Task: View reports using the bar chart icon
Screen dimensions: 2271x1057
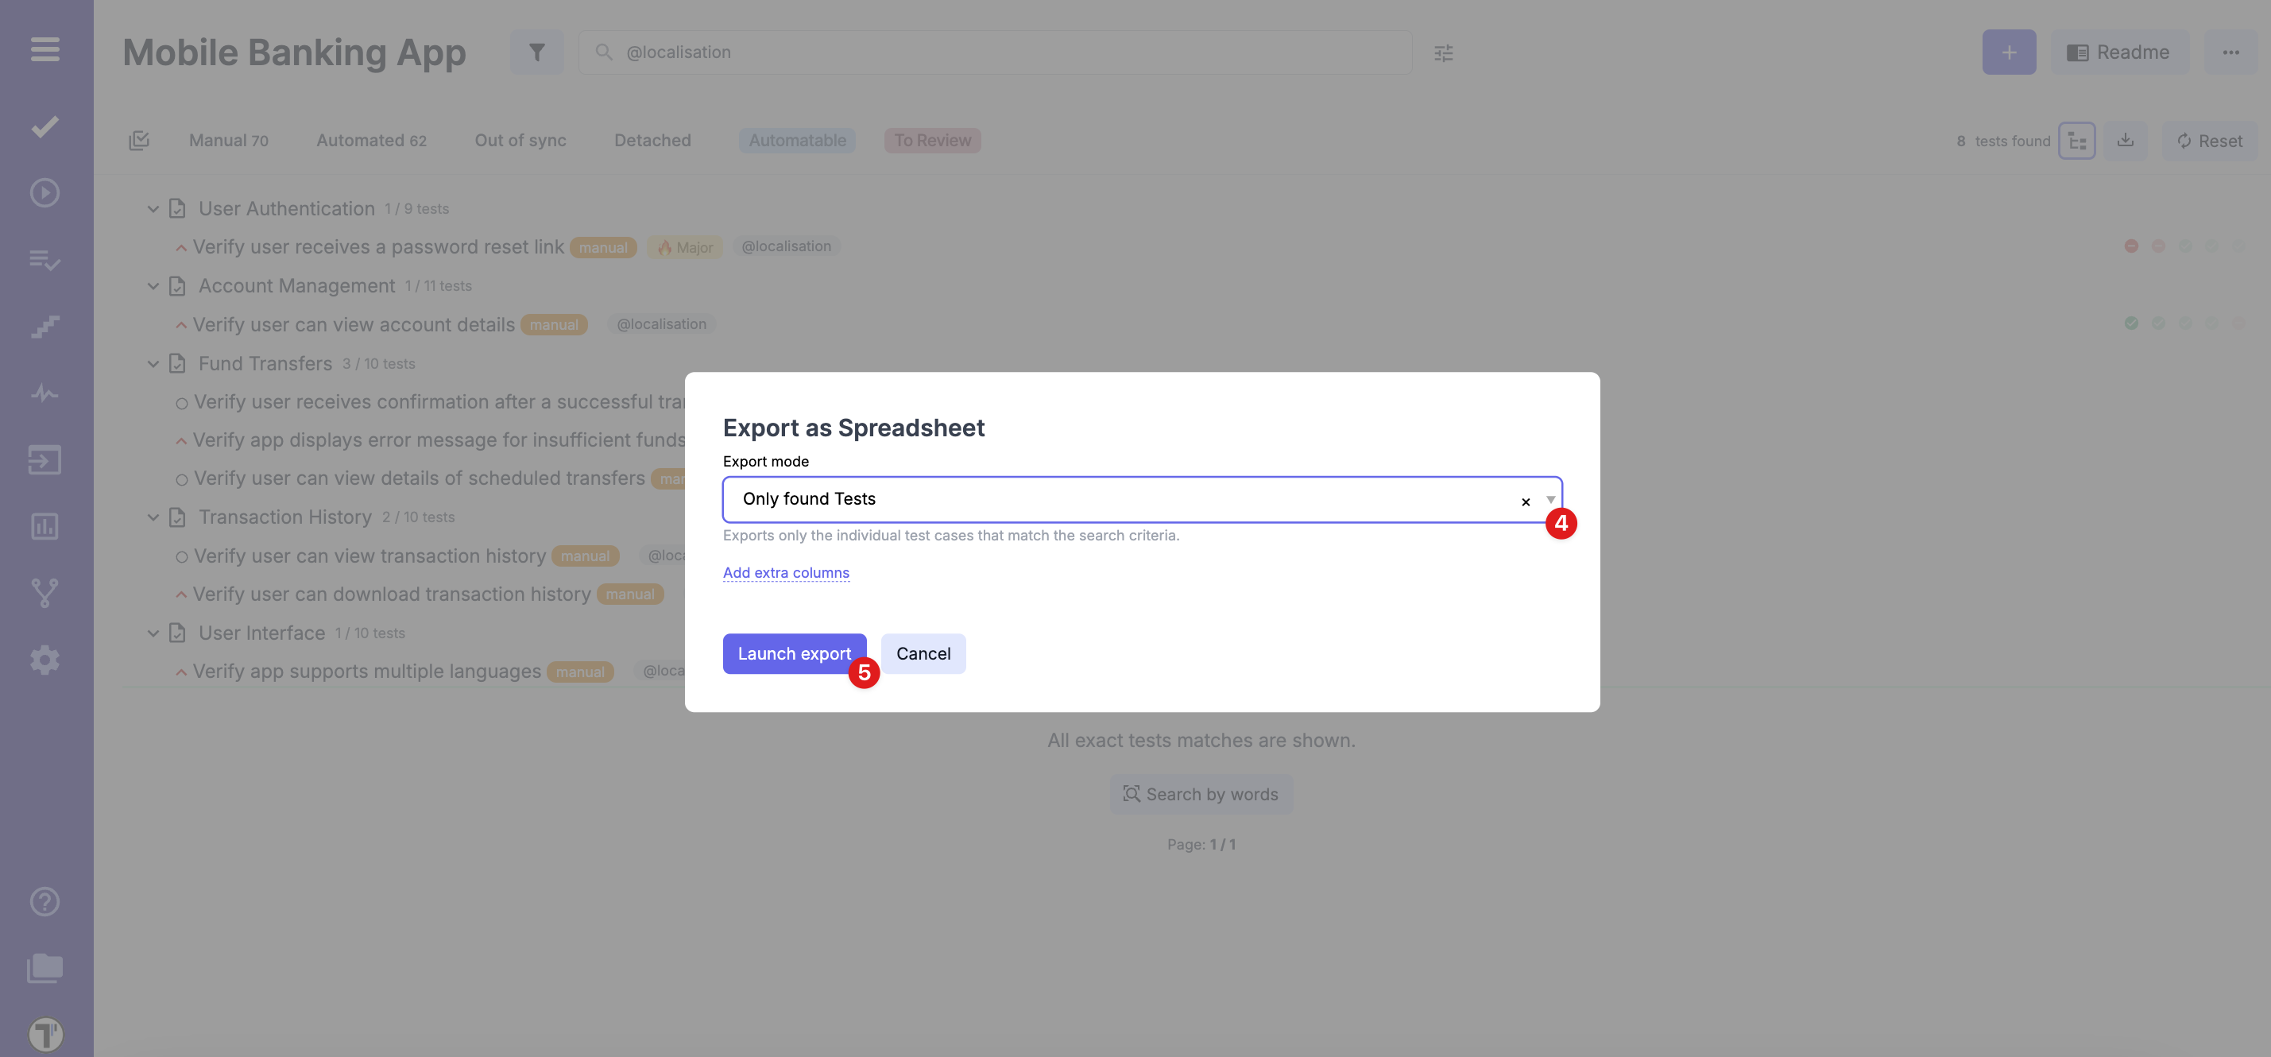Action: pyautogui.click(x=43, y=526)
